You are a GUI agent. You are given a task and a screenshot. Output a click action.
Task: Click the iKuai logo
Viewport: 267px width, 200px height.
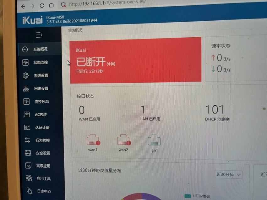click(32, 20)
